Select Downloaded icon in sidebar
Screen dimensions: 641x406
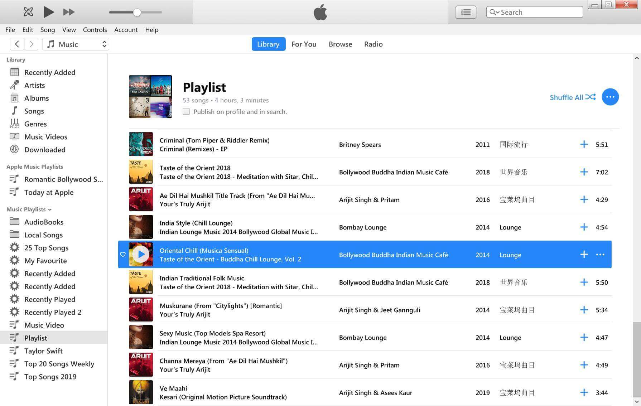14,150
